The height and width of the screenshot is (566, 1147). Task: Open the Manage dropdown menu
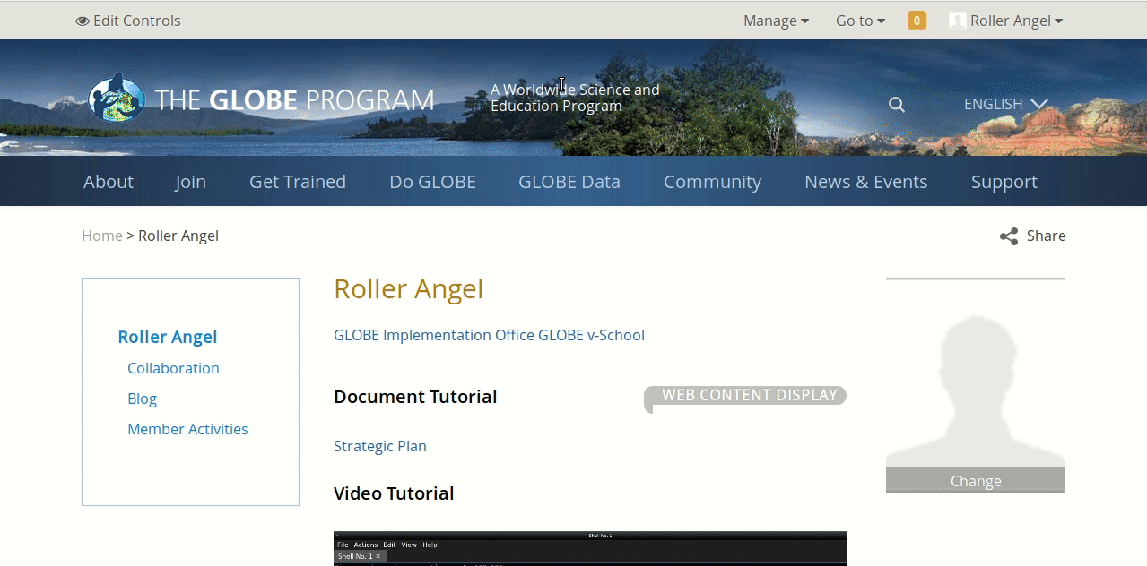tap(776, 21)
